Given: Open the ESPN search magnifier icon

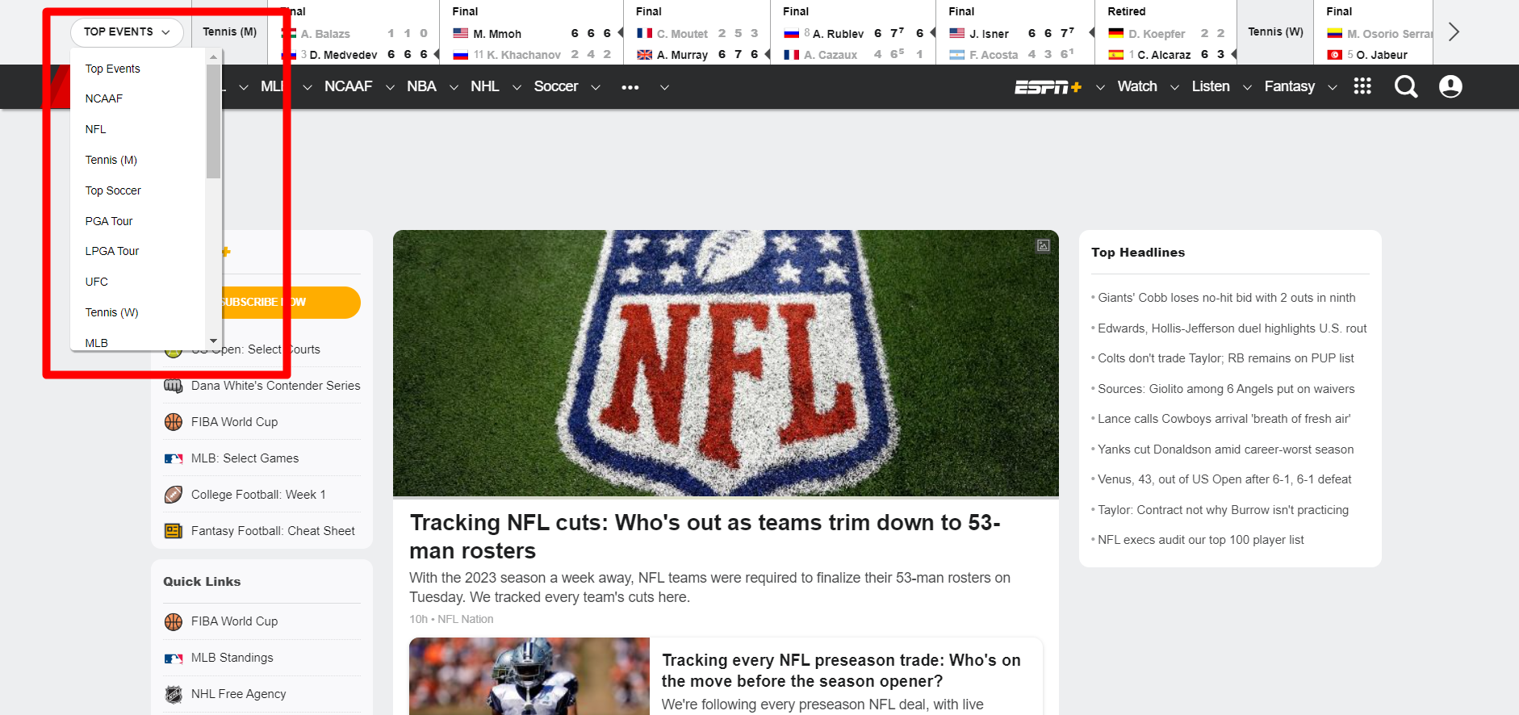Looking at the screenshot, I should click(1406, 86).
